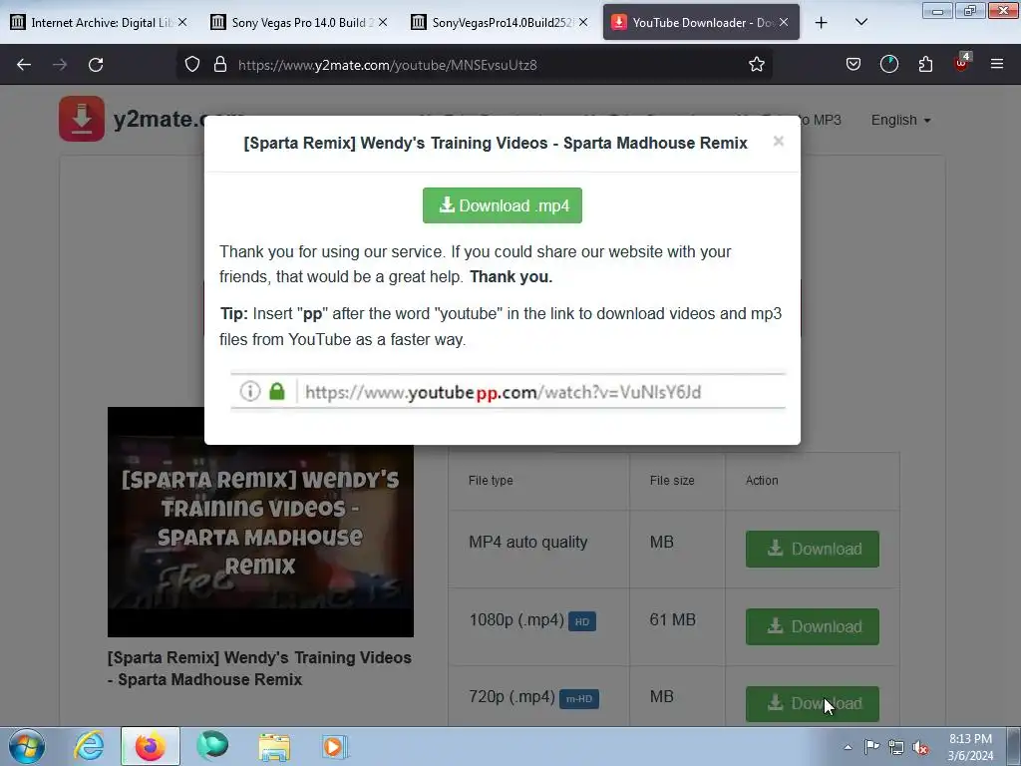Switch to Internet Archive Digital Library tab
The image size is (1021, 766).
click(98, 23)
